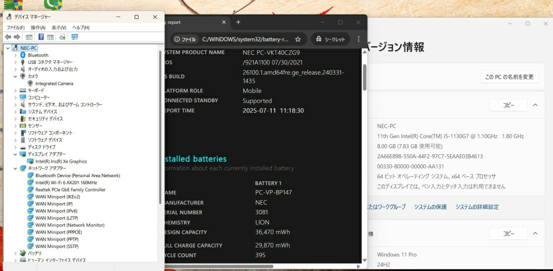Click the Help icon in Device Manager toolbar

41,37
